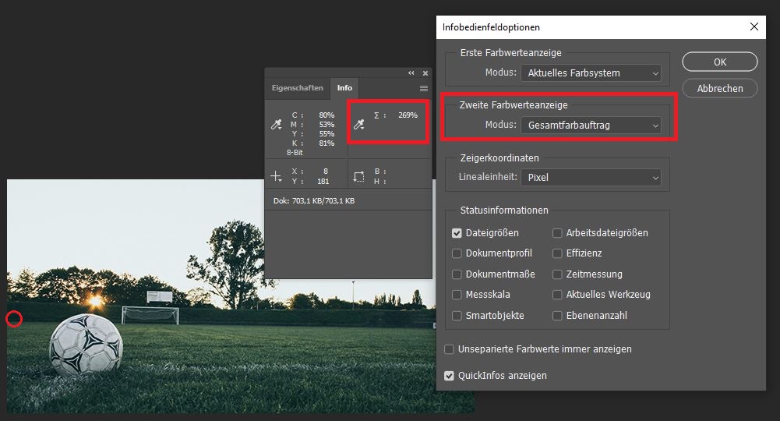Click the cursor coordinates crosshair icon
Image resolution: width=780 pixels, height=421 pixels.
tap(276, 176)
